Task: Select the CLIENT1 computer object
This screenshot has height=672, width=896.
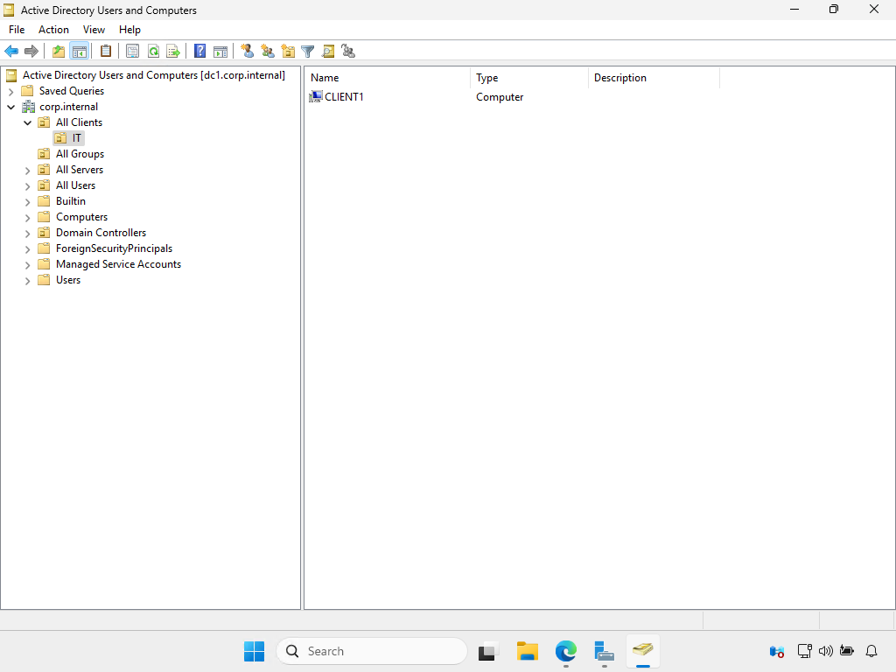Action: pyautogui.click(x=344, y=97)
